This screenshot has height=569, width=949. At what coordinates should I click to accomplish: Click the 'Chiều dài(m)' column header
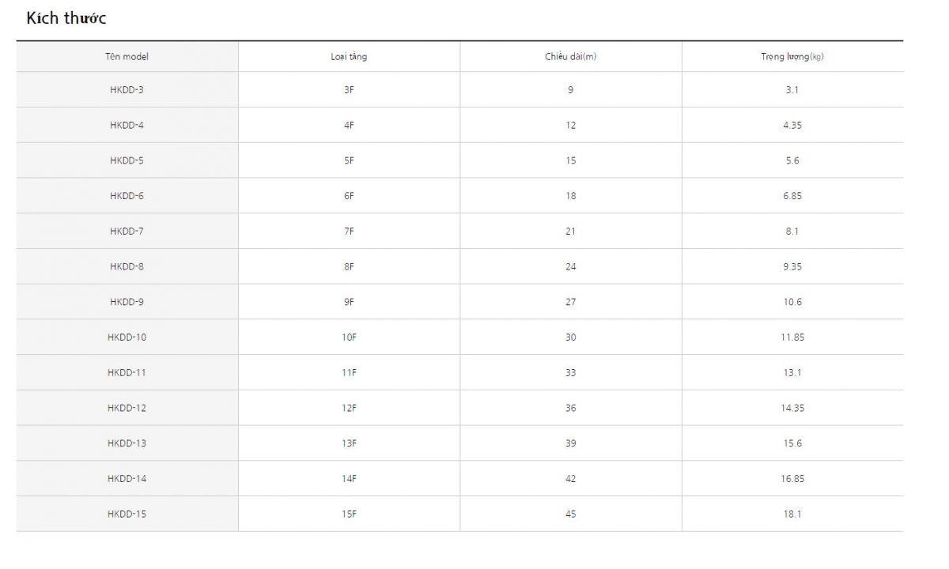pyautogui.click(x=570, y=57)
